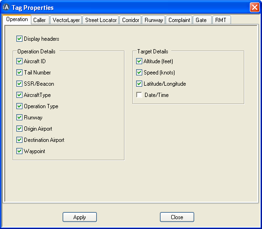Screen dimensions: 262x229
Task: Toggle the Display headers checkbox
Action: pyautogui.click(x=19, y=39)
